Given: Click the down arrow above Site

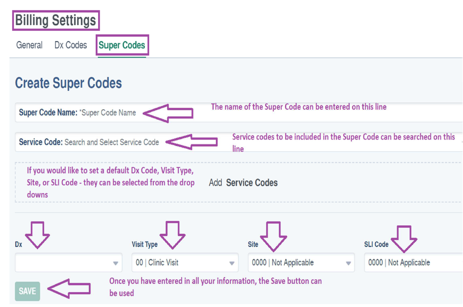Looking at the screenshot, I should [273, 236].
